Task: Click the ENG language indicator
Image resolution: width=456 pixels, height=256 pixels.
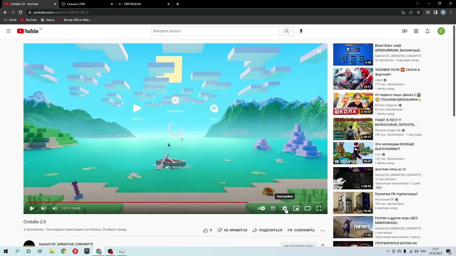Action: [x=423, y=251]
